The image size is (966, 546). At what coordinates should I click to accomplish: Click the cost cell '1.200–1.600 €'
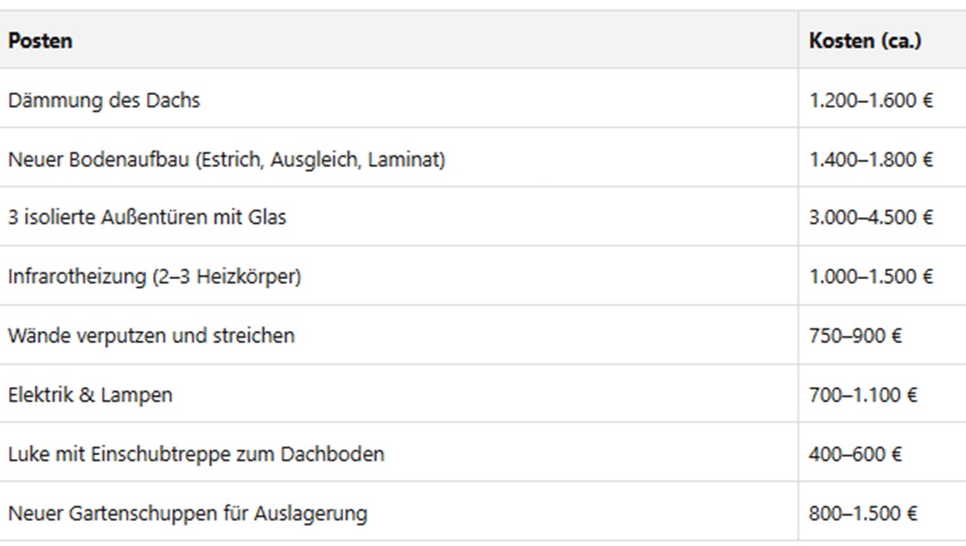(x=871, y=100)
